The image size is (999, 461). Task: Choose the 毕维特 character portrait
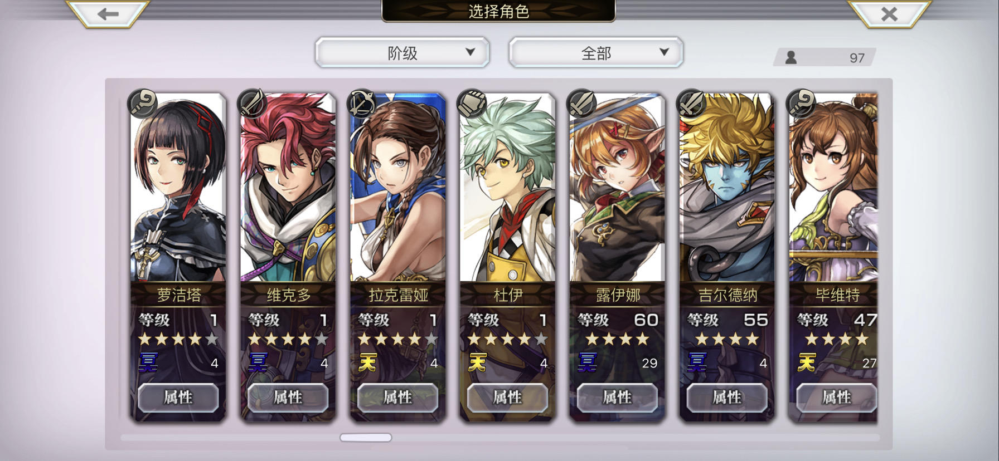[x=833, y=188]
